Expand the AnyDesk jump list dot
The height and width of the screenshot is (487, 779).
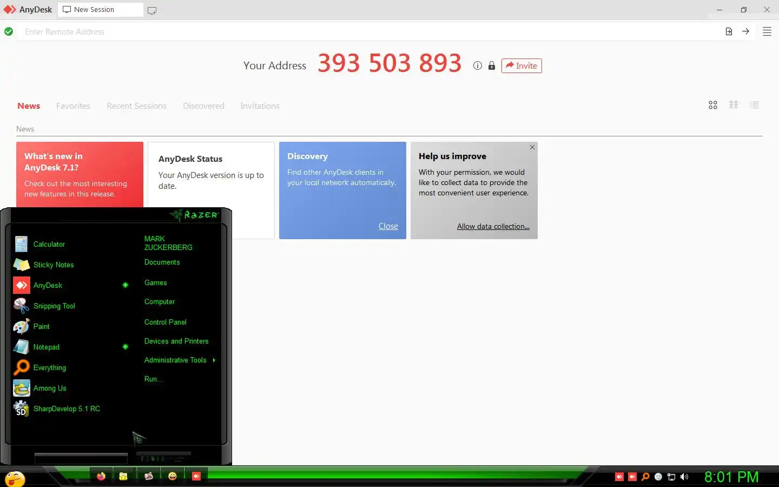pos(126,285)
